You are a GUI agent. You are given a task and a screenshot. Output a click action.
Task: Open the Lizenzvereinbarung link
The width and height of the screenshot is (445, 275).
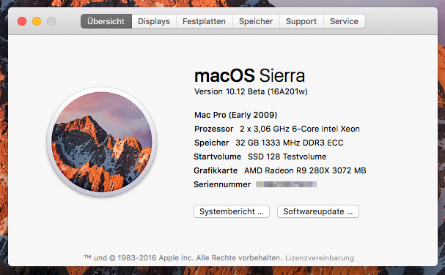(320, 258)
